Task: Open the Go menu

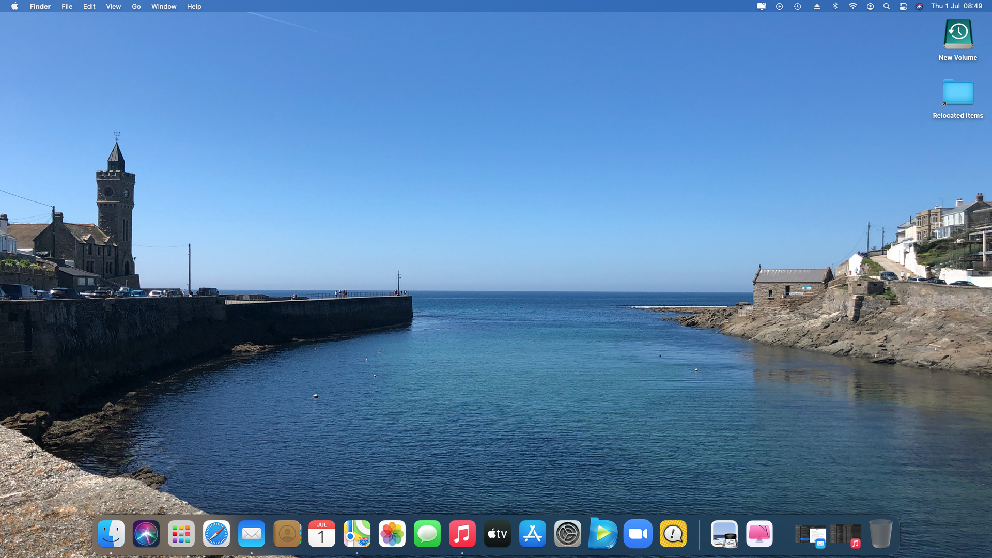Action: pyautogui.click(x=136, y=6)
